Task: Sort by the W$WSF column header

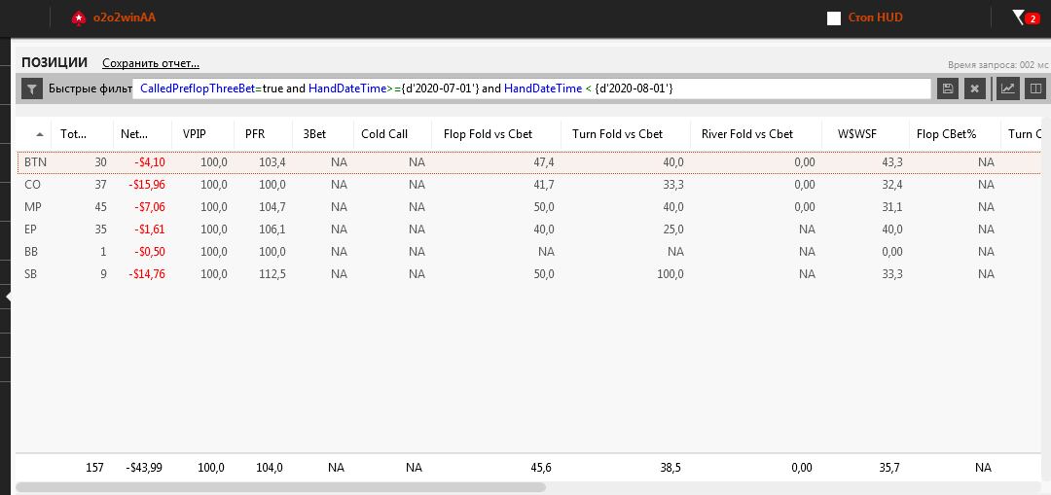Action: coord(865,134)
